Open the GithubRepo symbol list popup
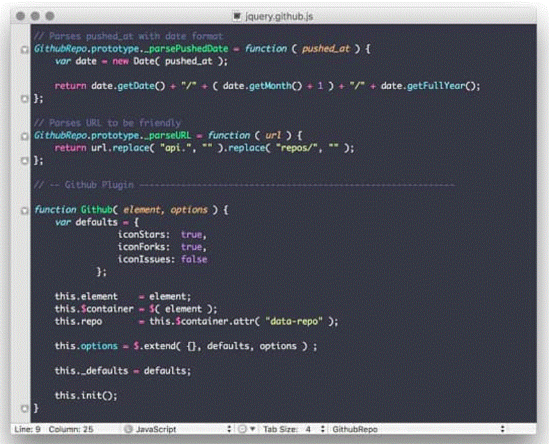The height and width of the screenshot is (444, 549). 419,429
